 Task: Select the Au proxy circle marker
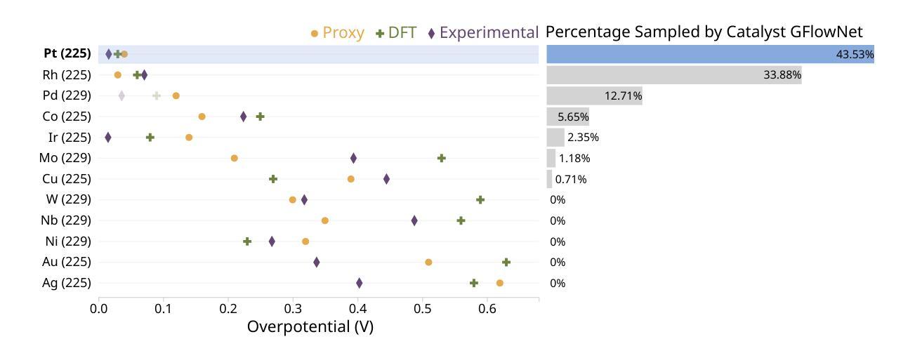point(428,262)
